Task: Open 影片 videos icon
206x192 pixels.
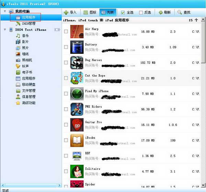Action: [18, 42]
